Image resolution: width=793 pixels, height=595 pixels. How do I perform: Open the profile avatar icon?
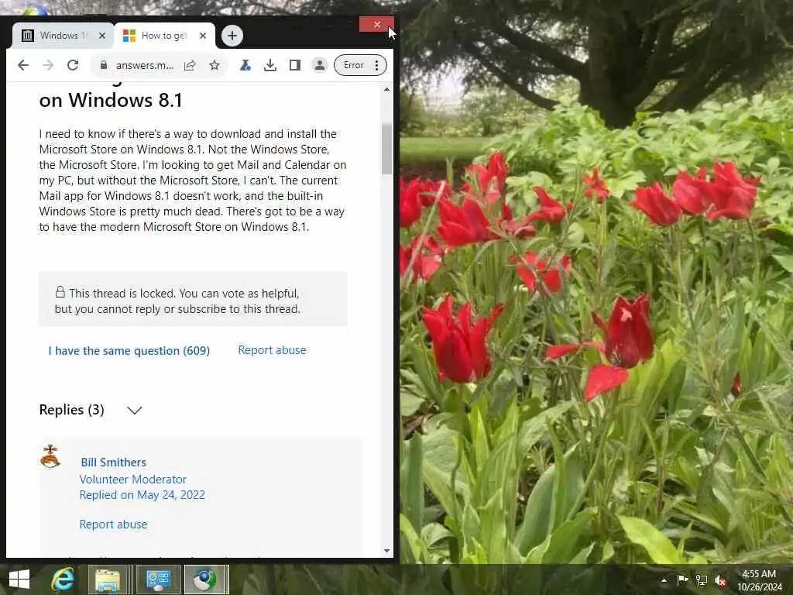(320, 65)
